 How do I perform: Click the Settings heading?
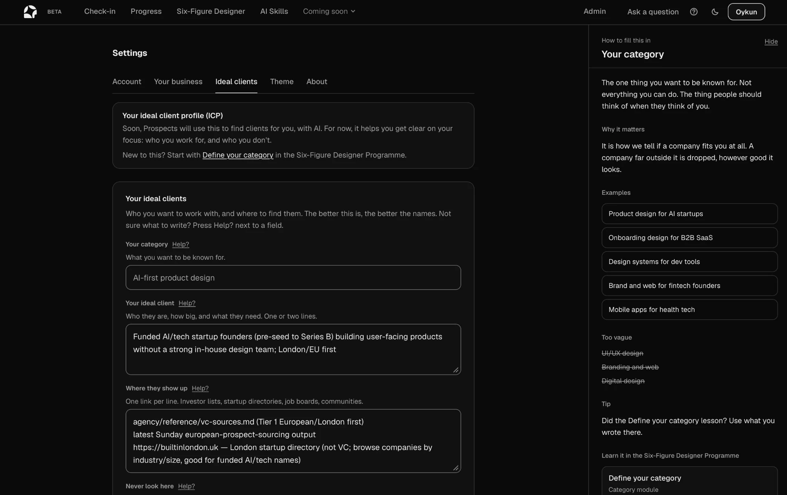pyautogui.click(x=130, y=53)
